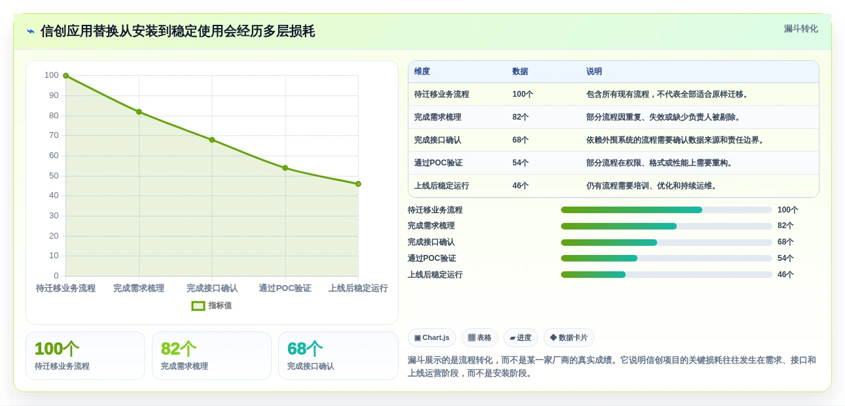Click the 数据 column header
This screenshot has width=845, height=406.
[520, 72]
